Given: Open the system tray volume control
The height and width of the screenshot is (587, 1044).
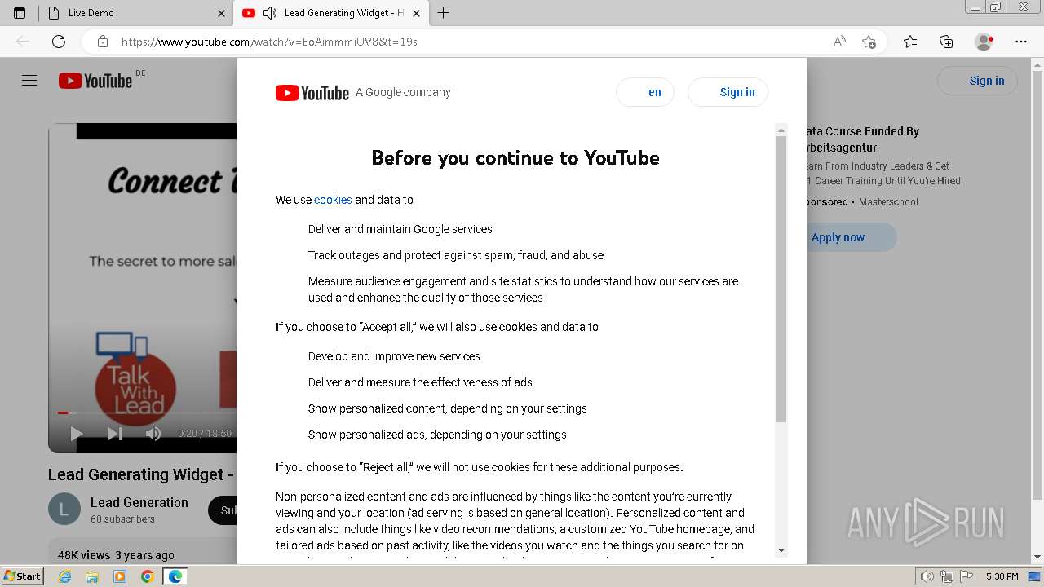Looking at the screenshot, I should click(x=927, y=576).
